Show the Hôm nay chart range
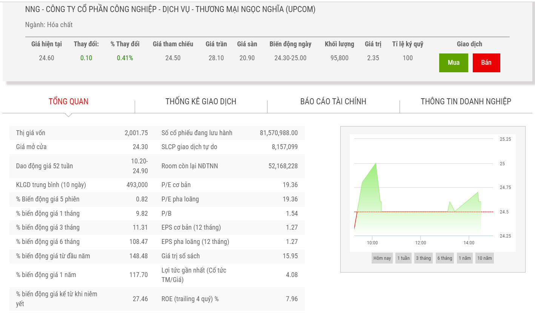The width and height of the screenshot is (535, 317). (382, 258)
